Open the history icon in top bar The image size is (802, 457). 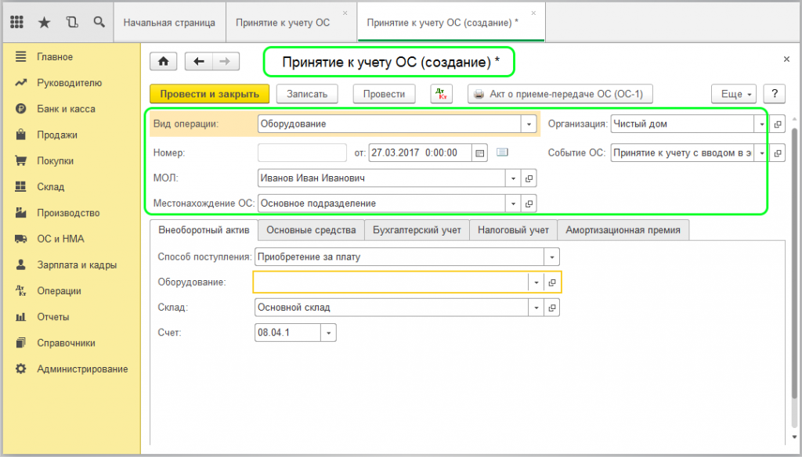[72, 23]
